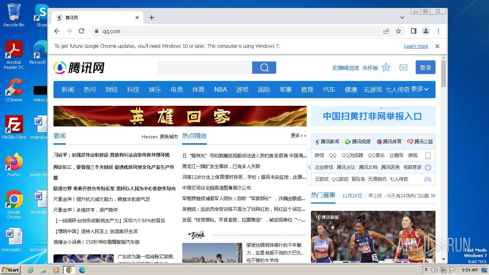The image size is (489, 275).
Task: Open the 汽车 navigation item
Action: point(329,89)
